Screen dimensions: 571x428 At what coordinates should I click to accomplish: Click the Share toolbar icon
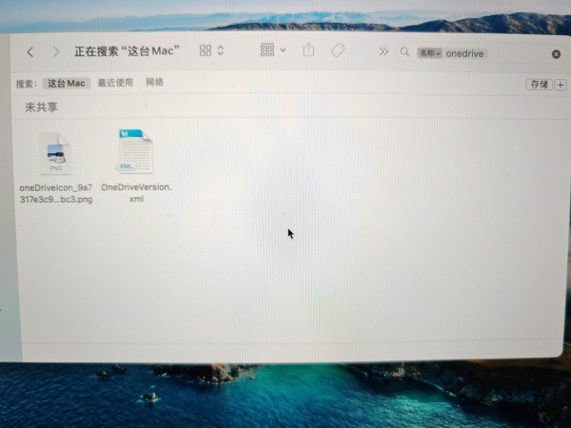308,49
